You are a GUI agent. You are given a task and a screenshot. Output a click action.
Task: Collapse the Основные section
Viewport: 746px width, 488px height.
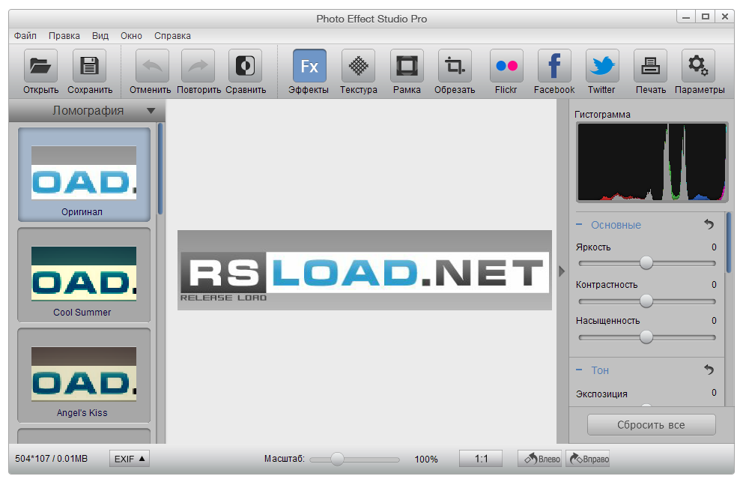[579, 224]
